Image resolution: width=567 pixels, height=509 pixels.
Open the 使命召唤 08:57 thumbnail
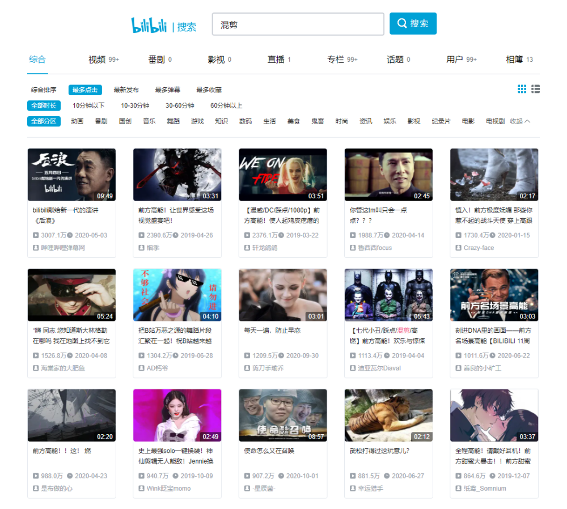coord(283,415)
